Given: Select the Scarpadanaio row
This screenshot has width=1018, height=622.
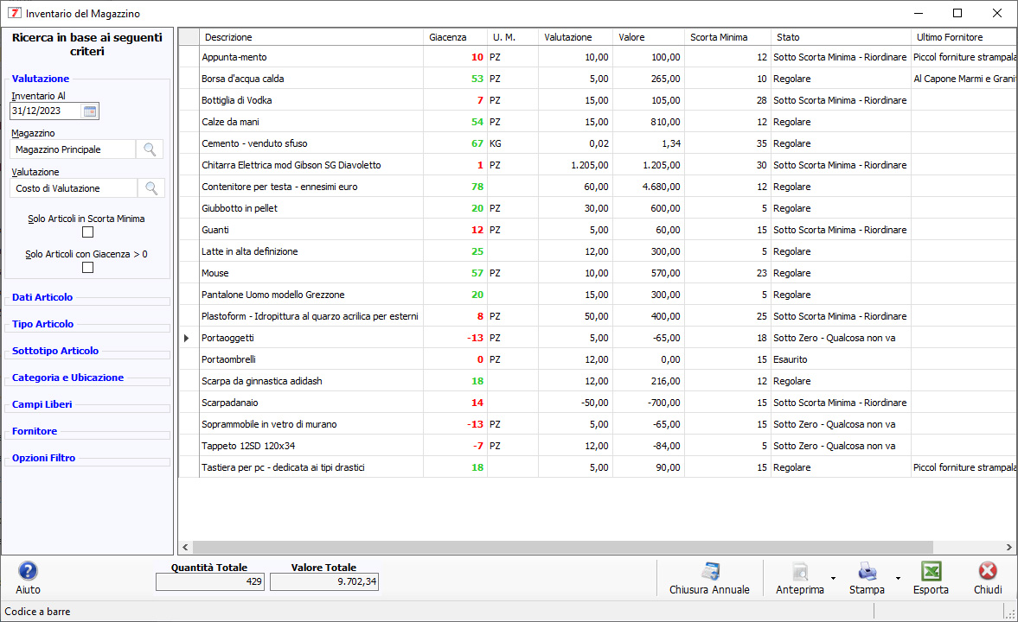Looking at the screenshot, I should coord(598,403).
